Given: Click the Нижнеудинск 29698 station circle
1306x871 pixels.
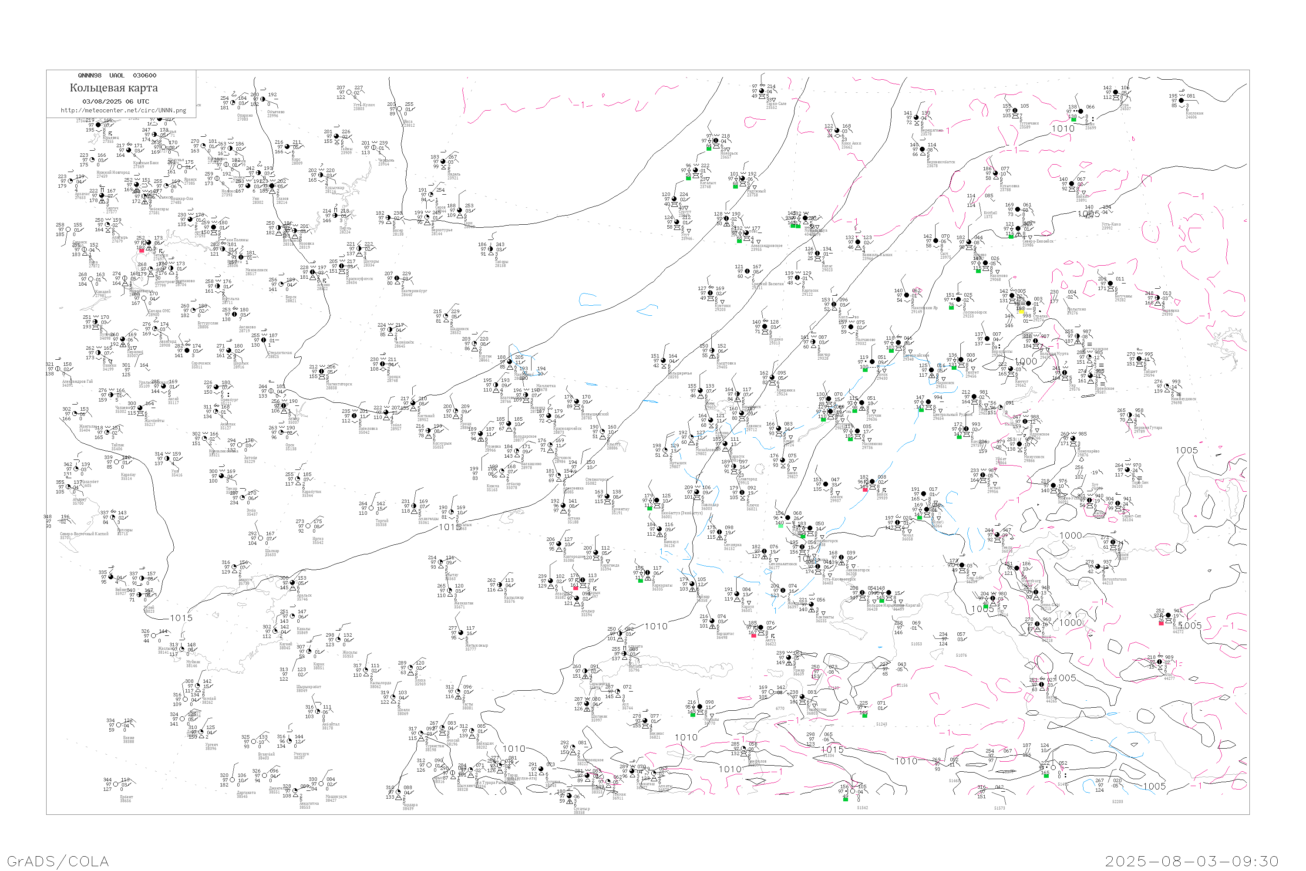Looking at the screenshot, I should click(x=1166, y=387).
